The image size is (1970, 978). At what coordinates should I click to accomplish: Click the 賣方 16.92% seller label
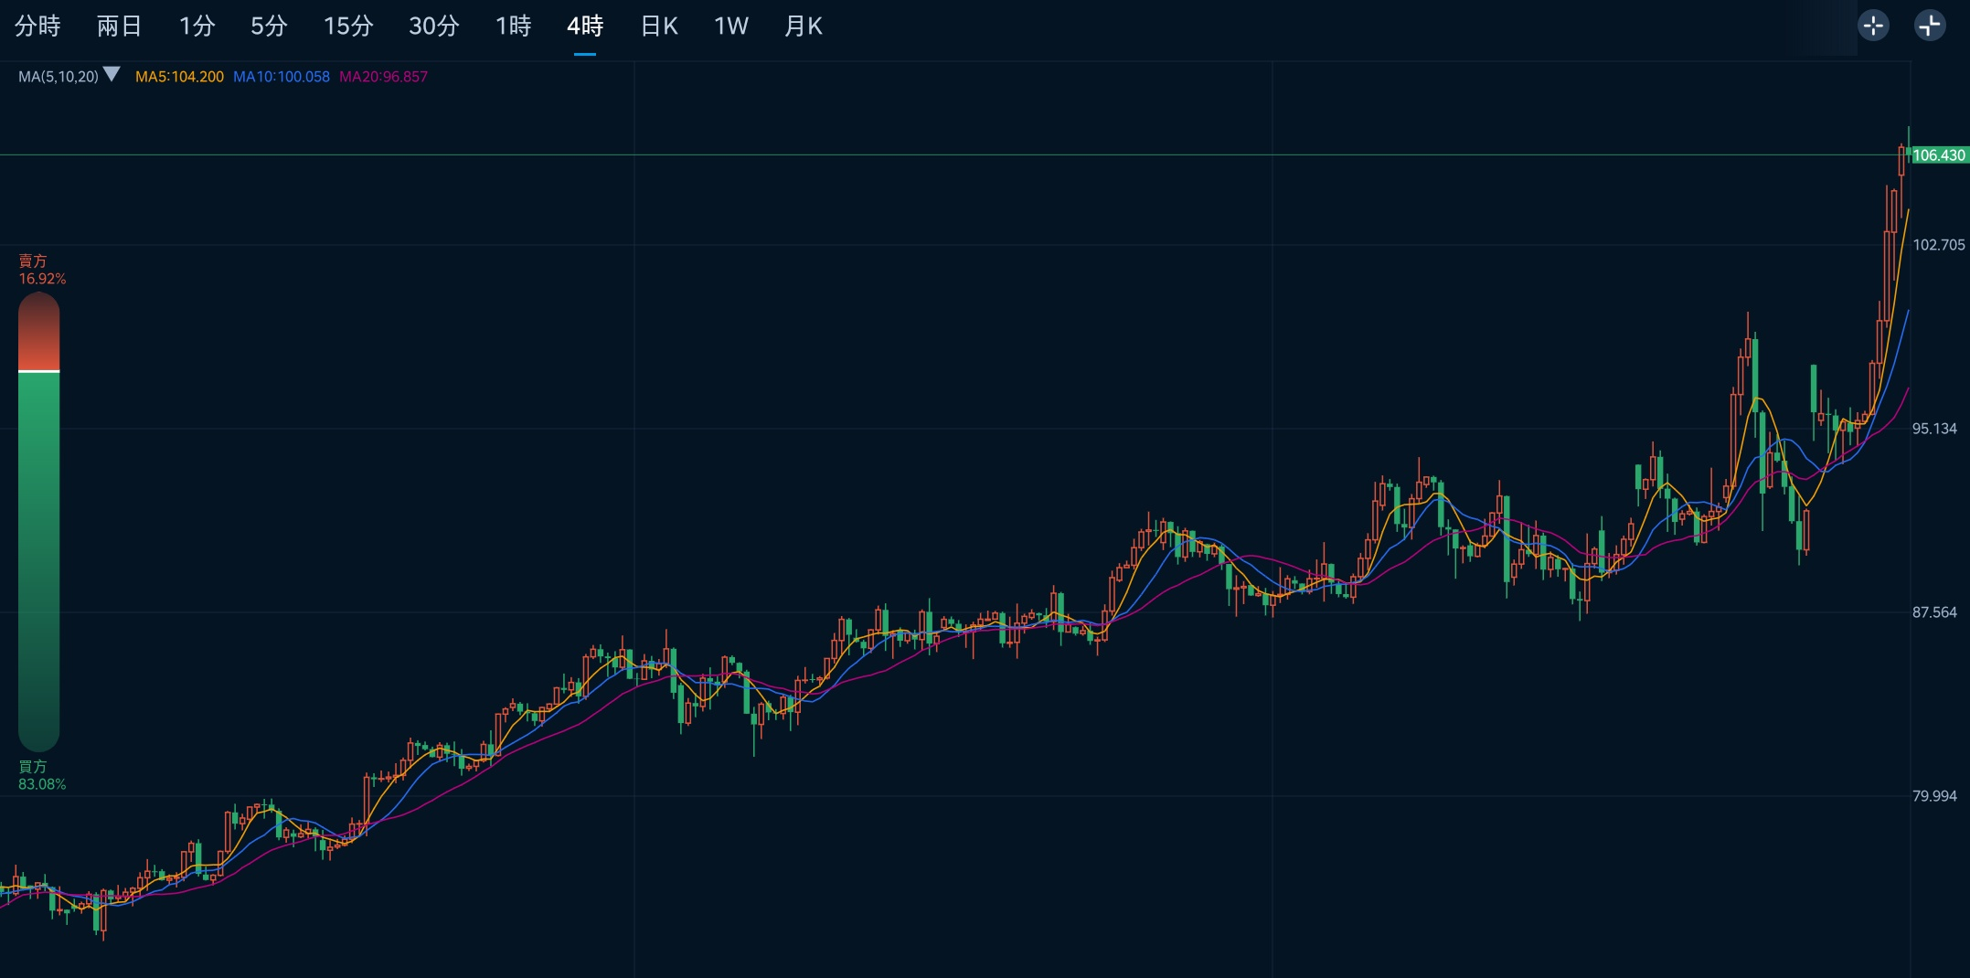pos(42,270)
